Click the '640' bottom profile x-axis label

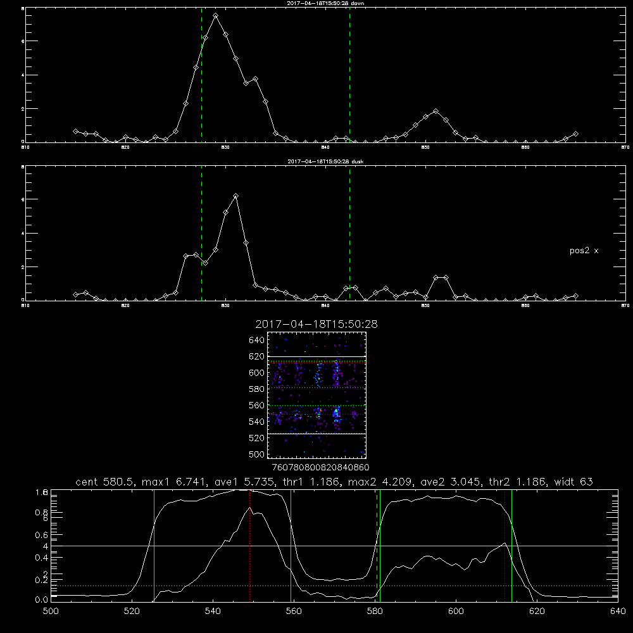[618, 611]
